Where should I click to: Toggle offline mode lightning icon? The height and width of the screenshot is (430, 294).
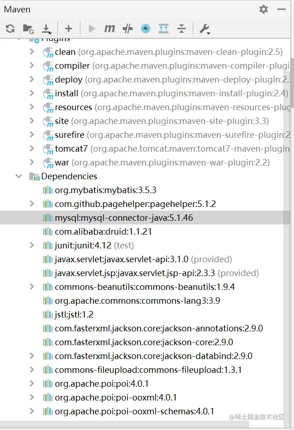click(x=145, y=28)
